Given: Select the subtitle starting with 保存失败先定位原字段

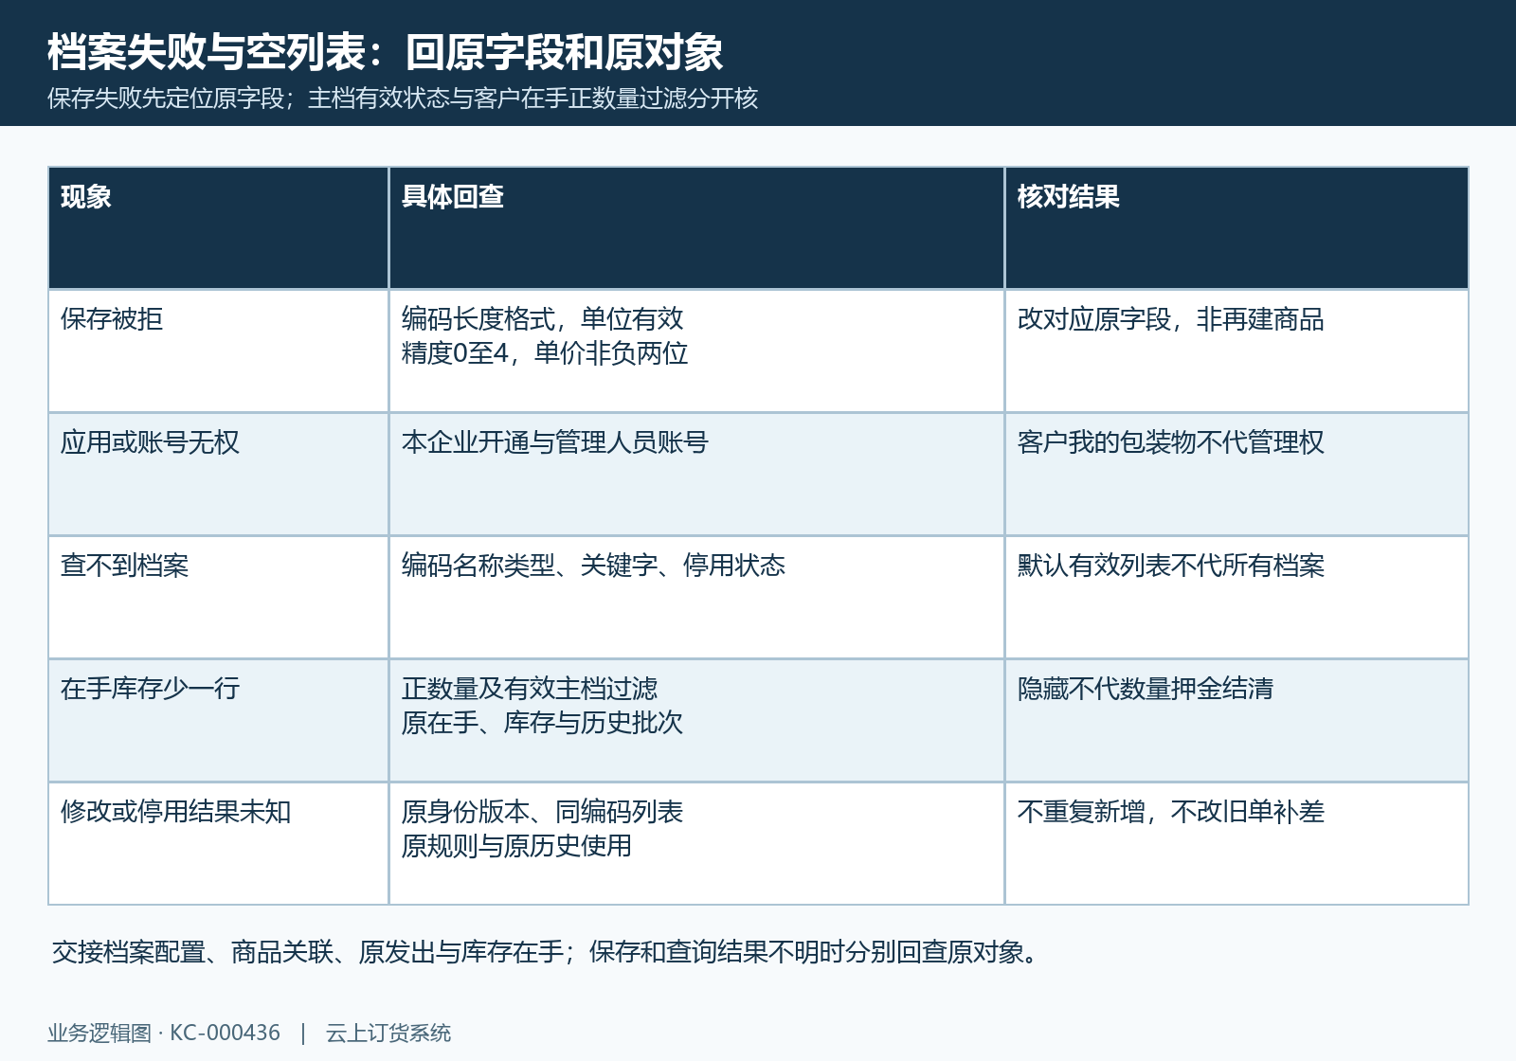Looking at the screenshot, I should (x=403, y=99).
